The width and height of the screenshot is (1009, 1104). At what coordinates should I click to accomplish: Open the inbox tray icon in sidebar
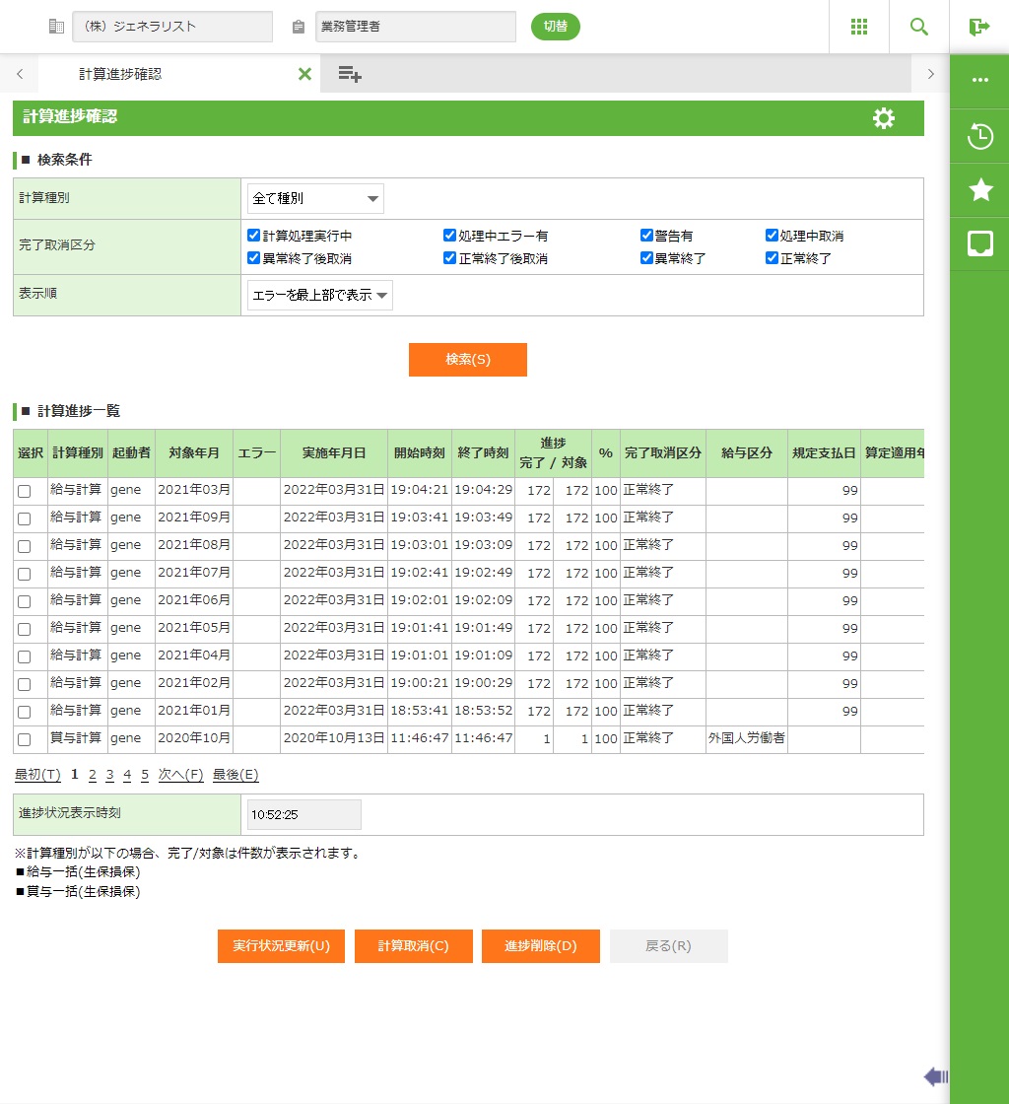(979, 243)
